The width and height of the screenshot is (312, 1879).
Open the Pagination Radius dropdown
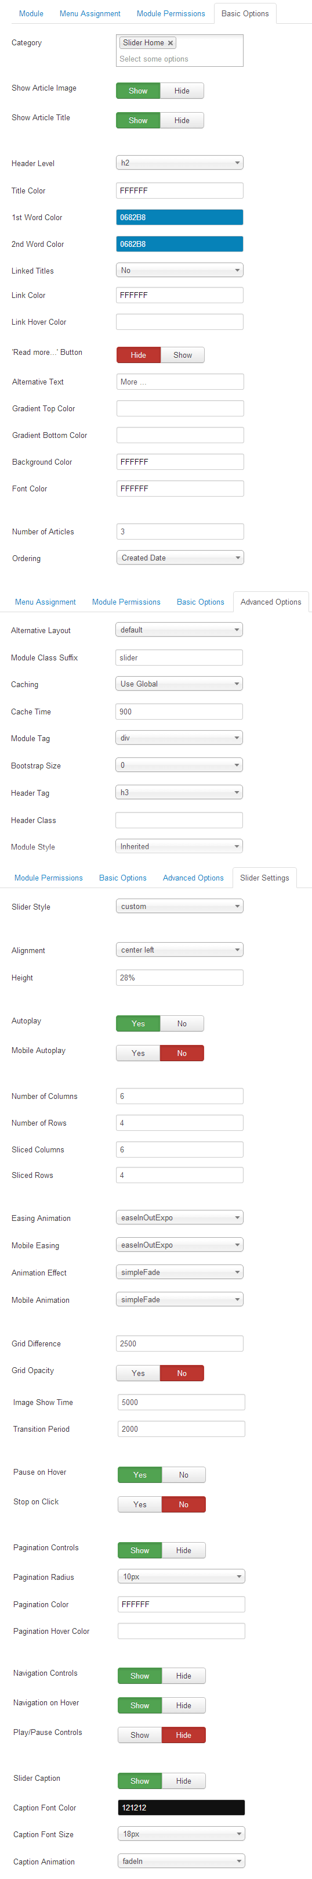182,1576
